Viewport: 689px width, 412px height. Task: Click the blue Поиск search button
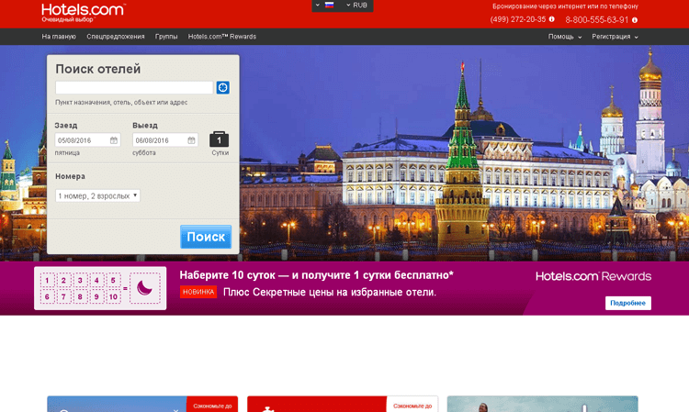click(206, 237)
